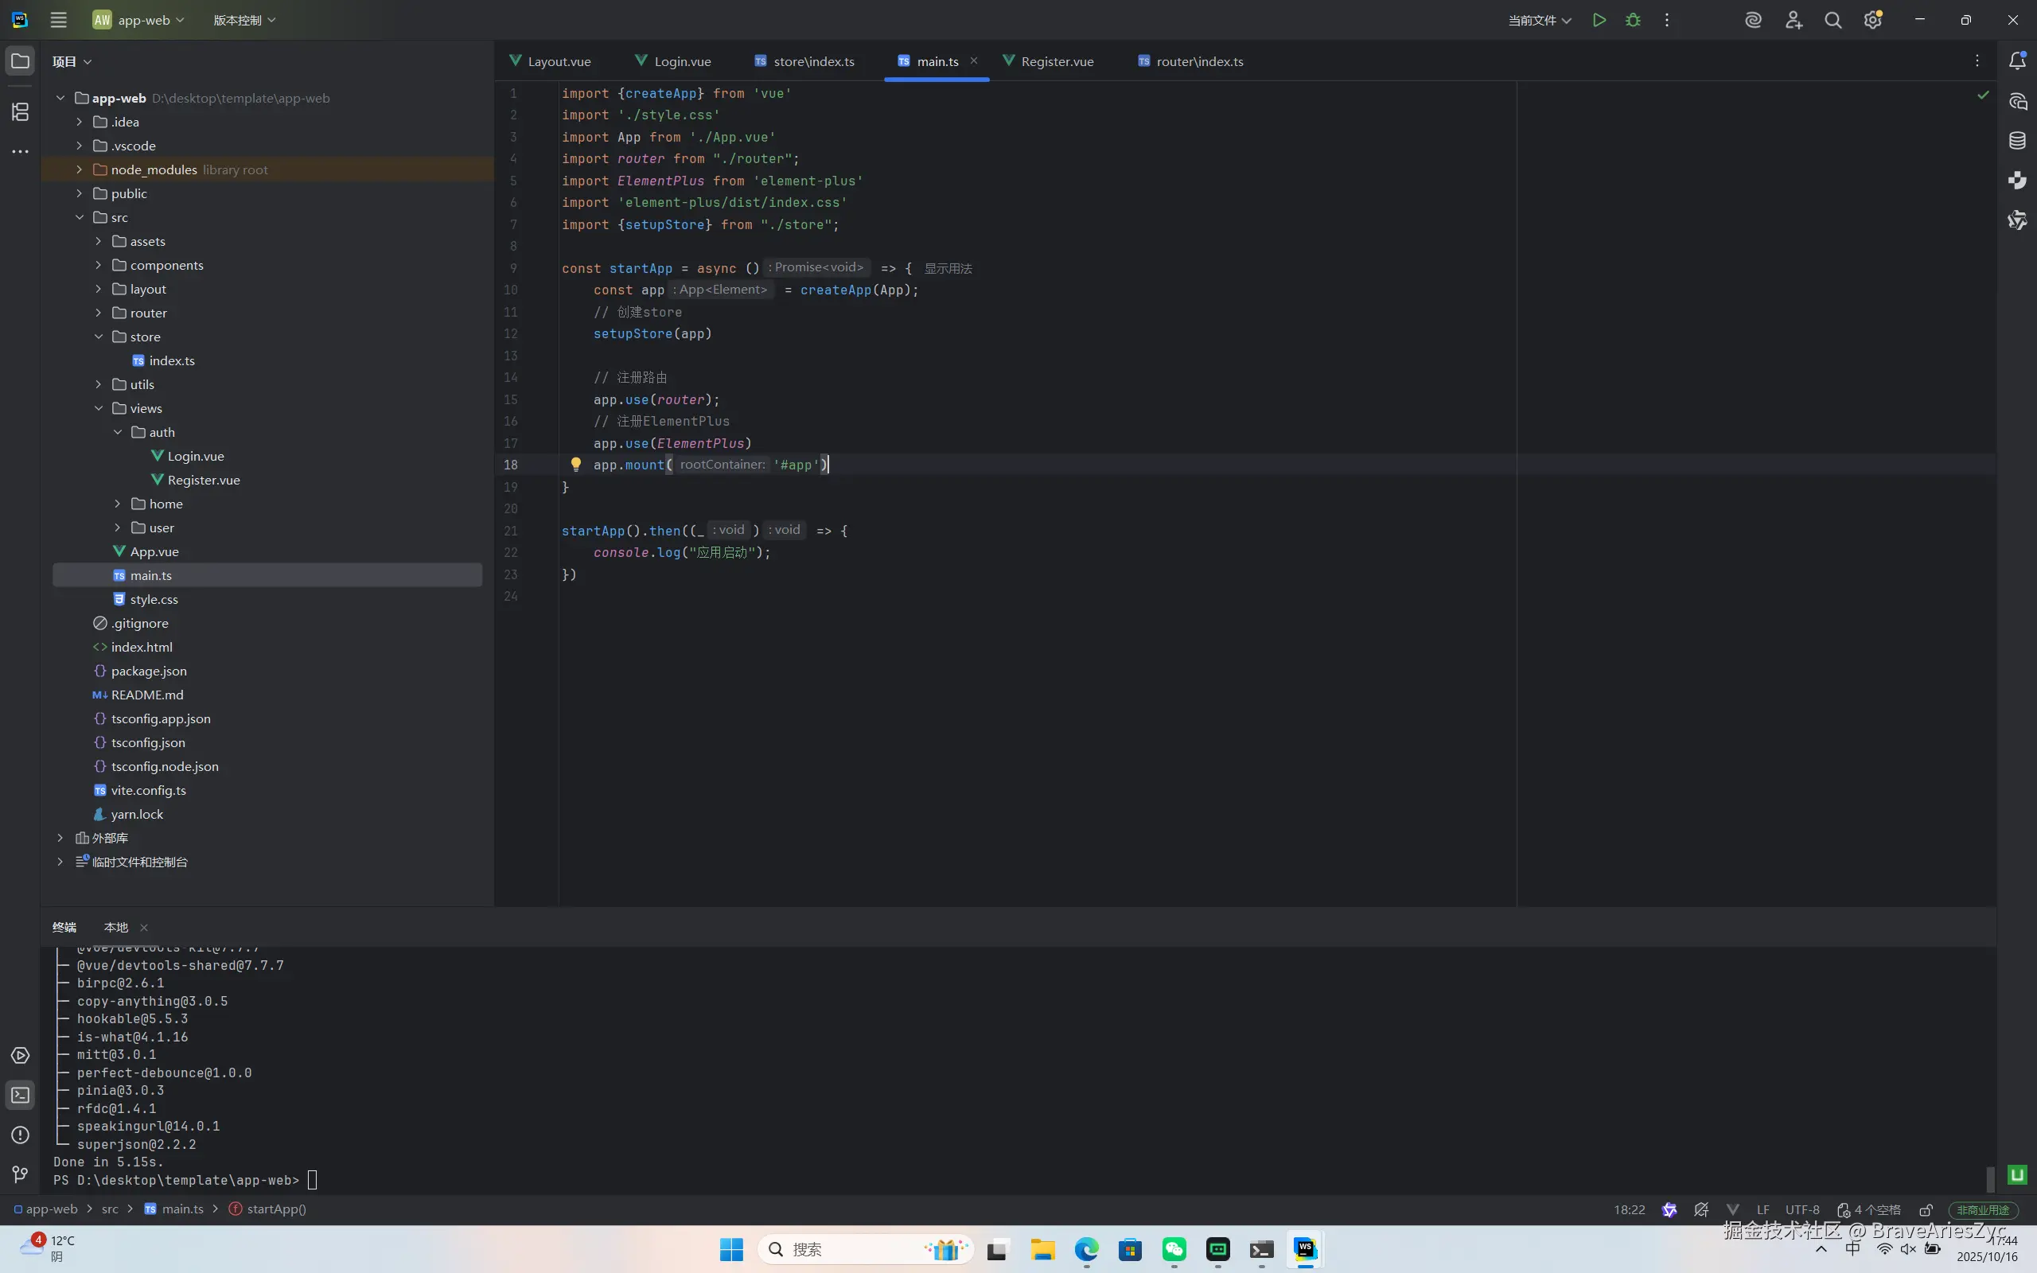Click the Run button in toolbar
This screenshot has height=1273, width=2037.
pos(1599,20)
